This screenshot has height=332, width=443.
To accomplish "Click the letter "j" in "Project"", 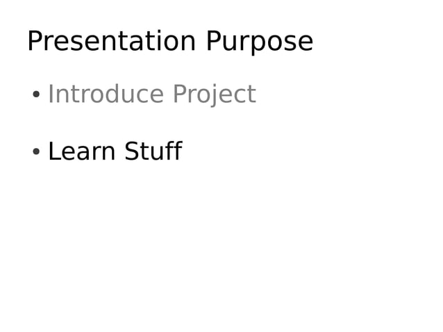I will (x=215, y=96).
